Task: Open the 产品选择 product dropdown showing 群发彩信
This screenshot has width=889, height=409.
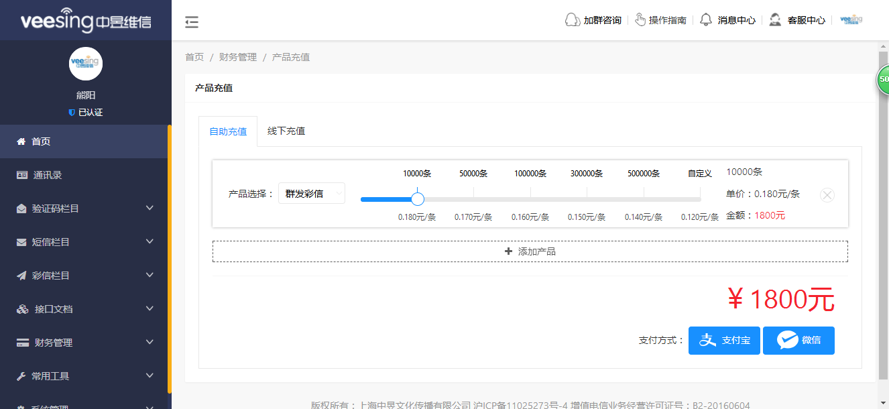Action: tap(312, 192)
